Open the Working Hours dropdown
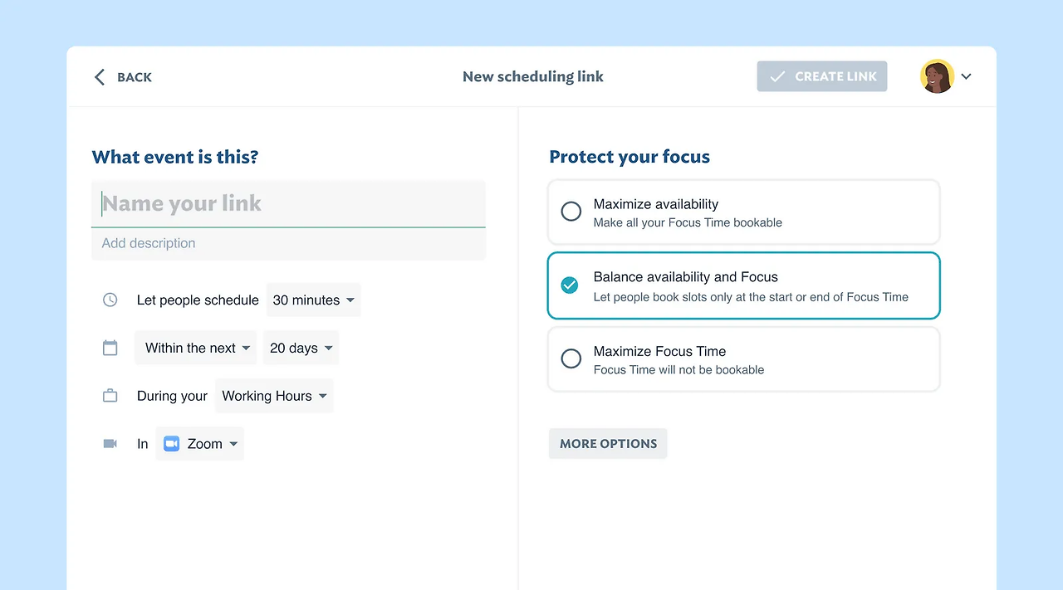1063x590 pixels. 274,396
